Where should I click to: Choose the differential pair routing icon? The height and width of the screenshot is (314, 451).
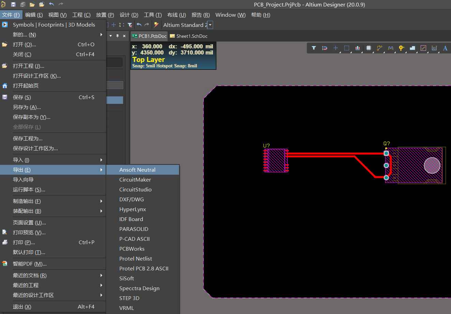click(390, 48)
